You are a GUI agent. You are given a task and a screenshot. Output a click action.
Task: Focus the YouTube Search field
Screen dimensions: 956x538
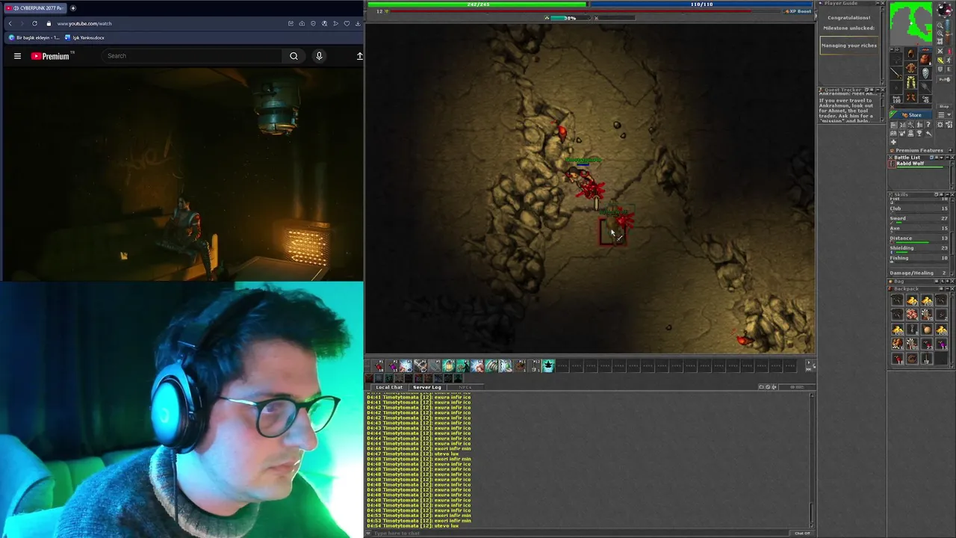(x=193, y=55)
